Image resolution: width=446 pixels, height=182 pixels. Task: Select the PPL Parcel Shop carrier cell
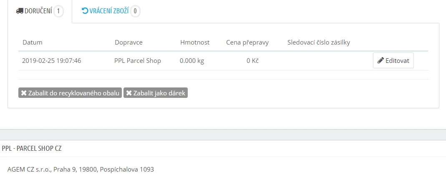coord(138,61)
